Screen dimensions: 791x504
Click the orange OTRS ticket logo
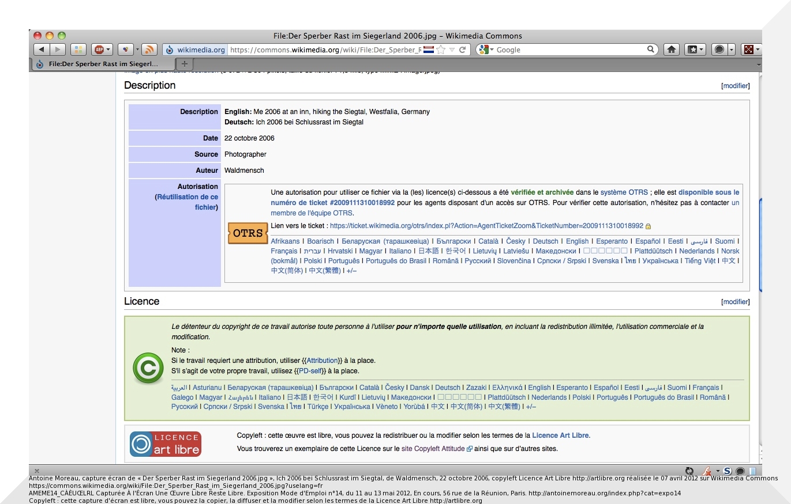[248, 233]
